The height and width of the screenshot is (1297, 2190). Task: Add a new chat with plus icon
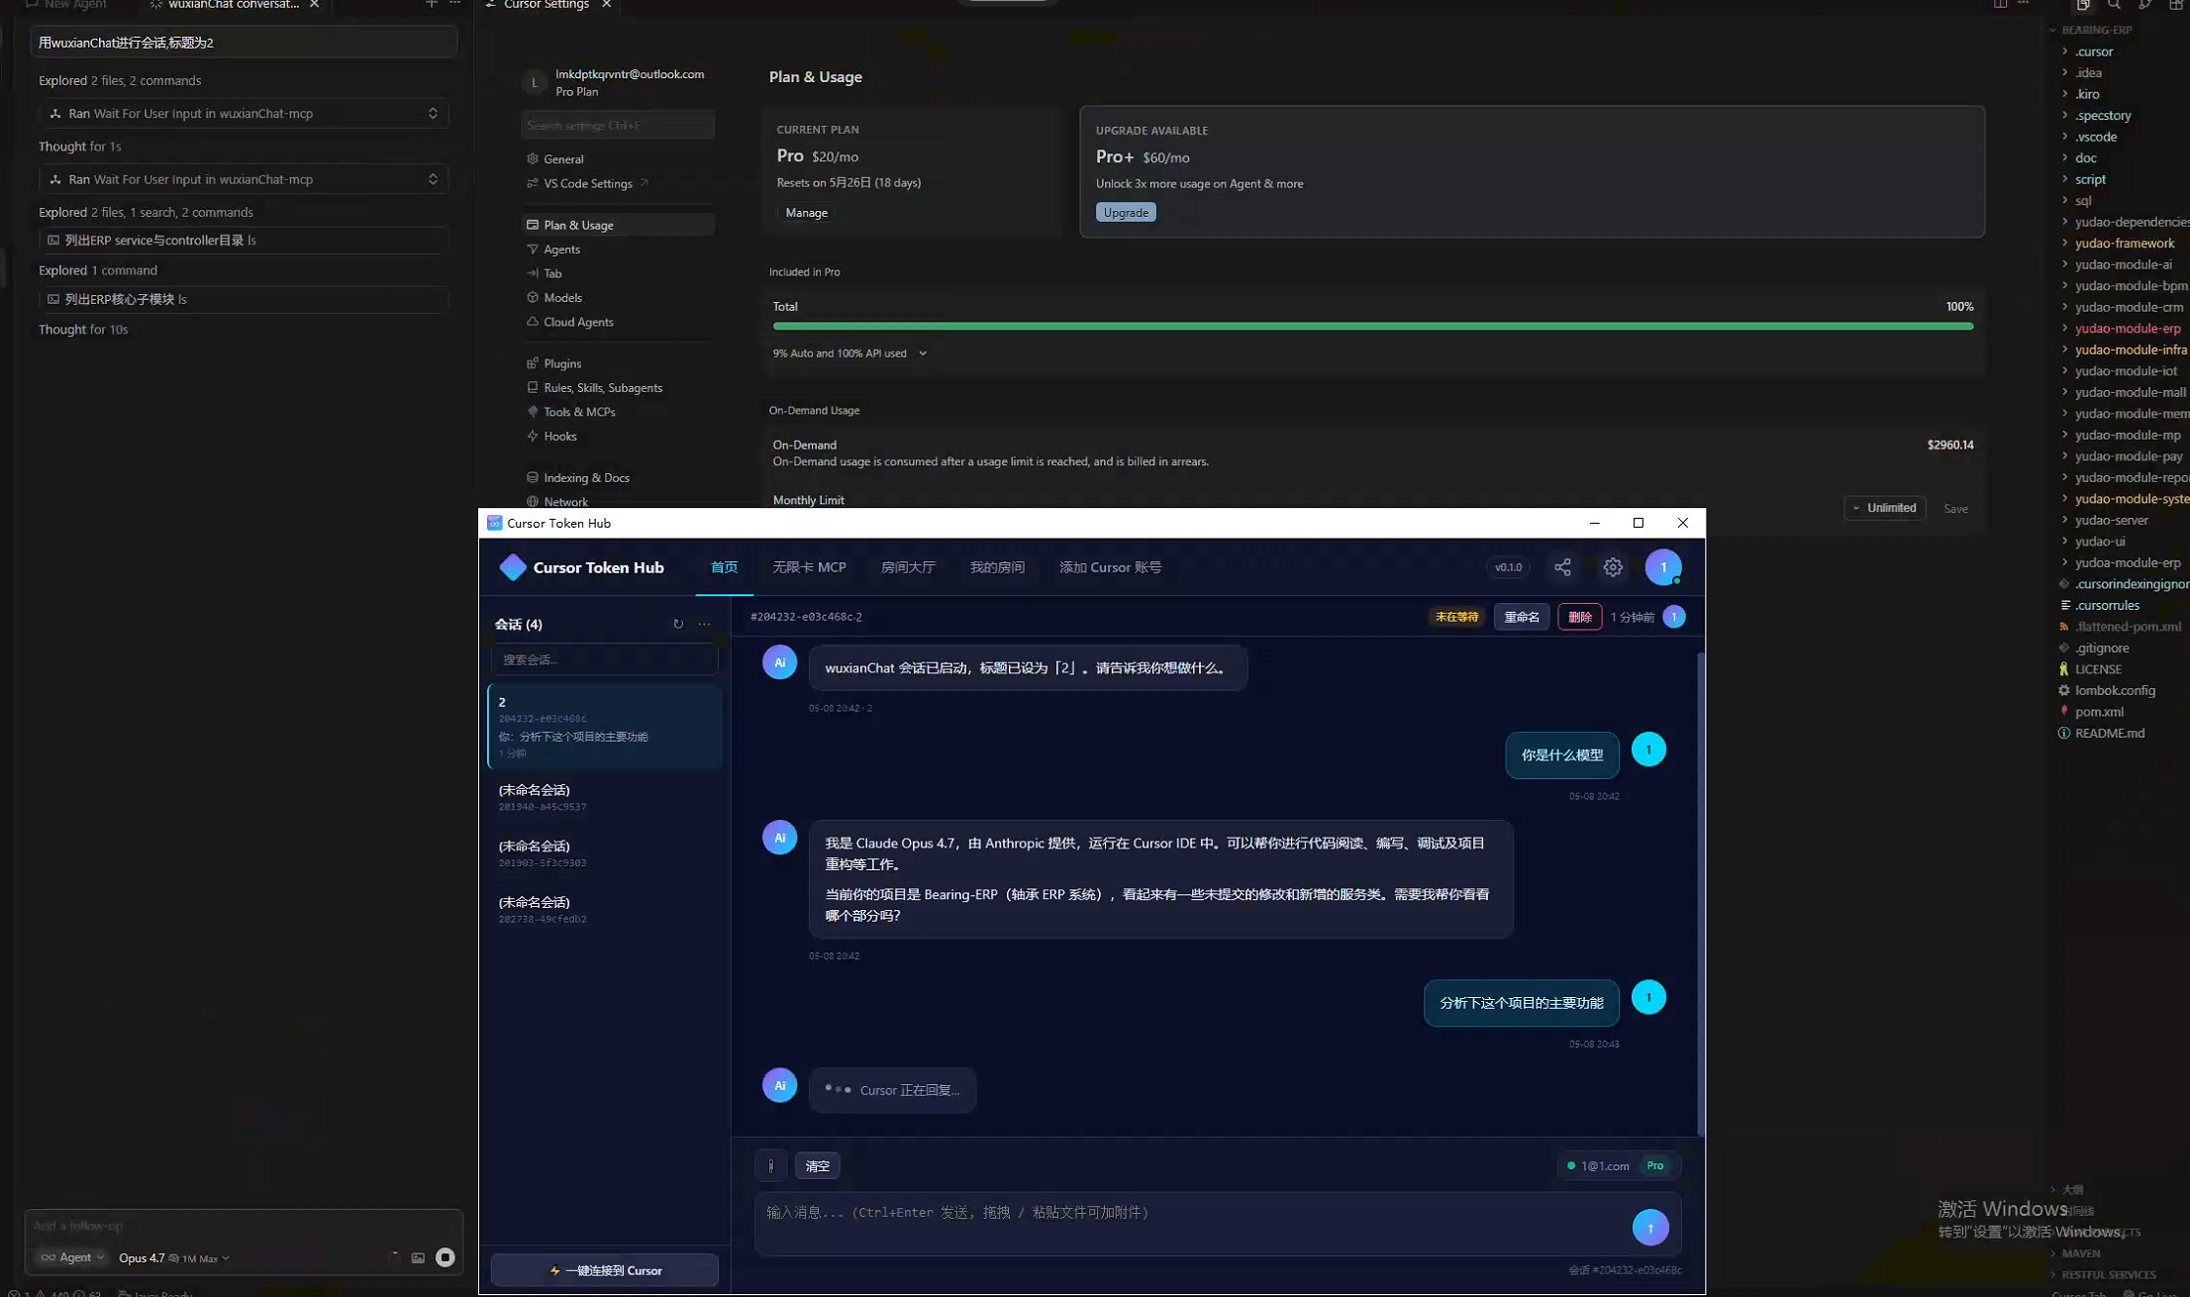[431, 4]
